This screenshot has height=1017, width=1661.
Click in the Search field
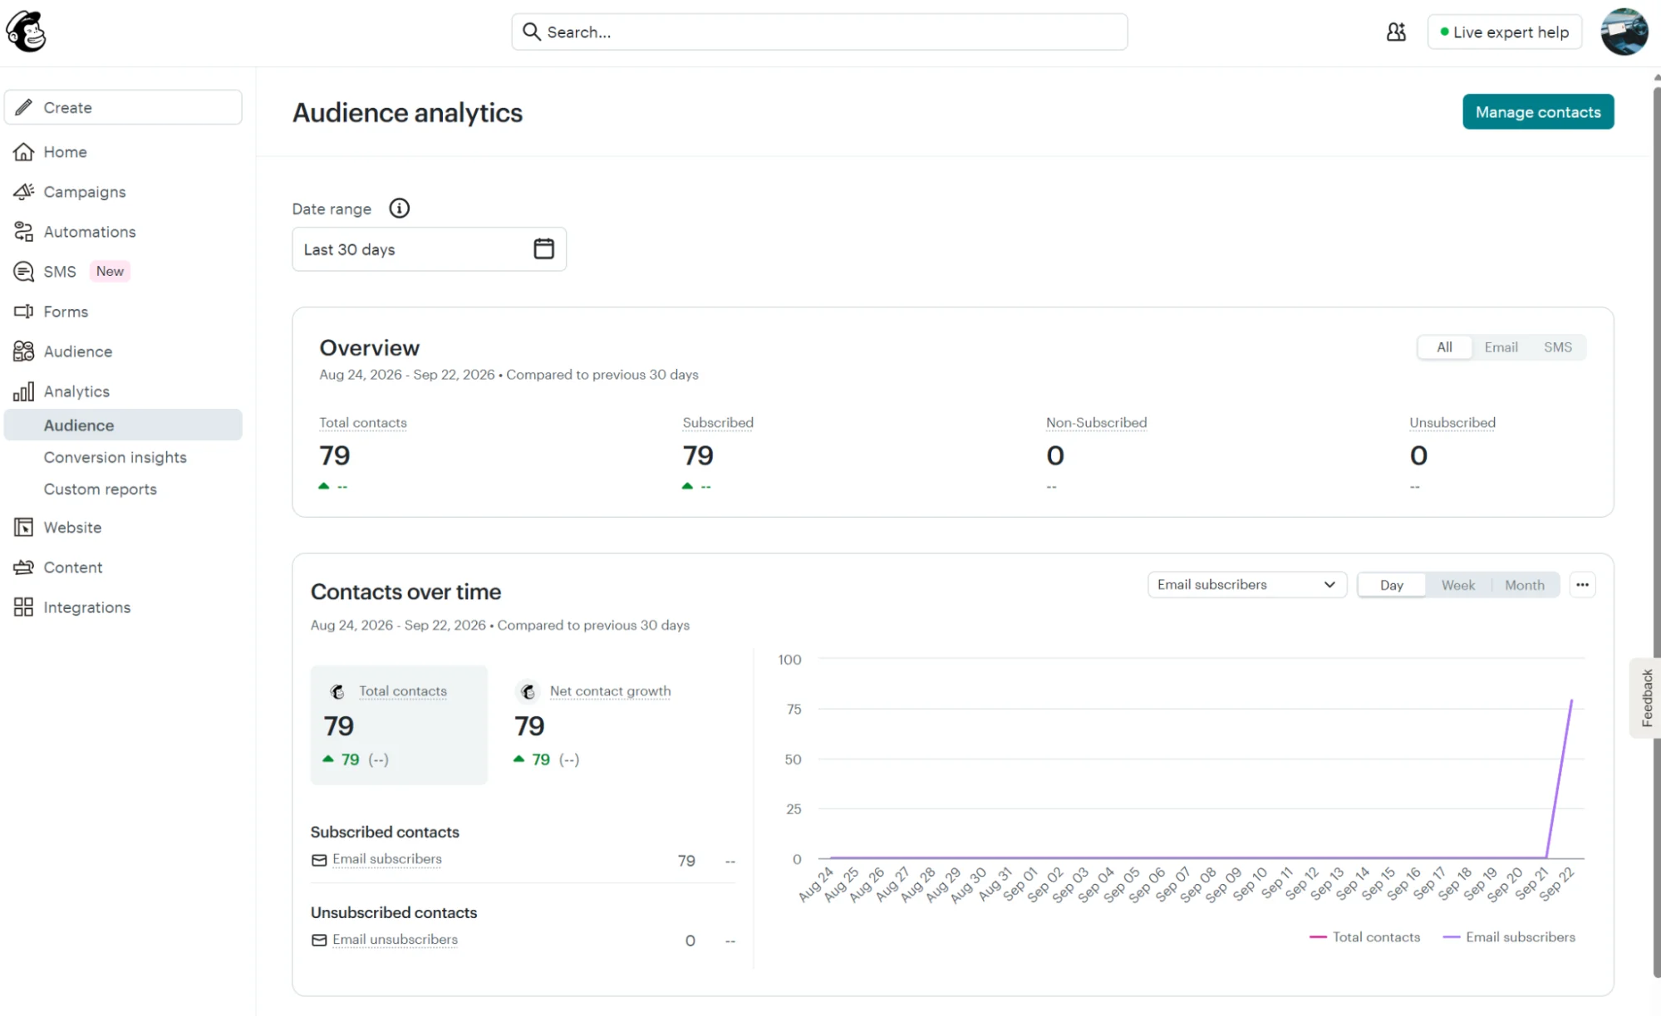click(x=819, y=32)
